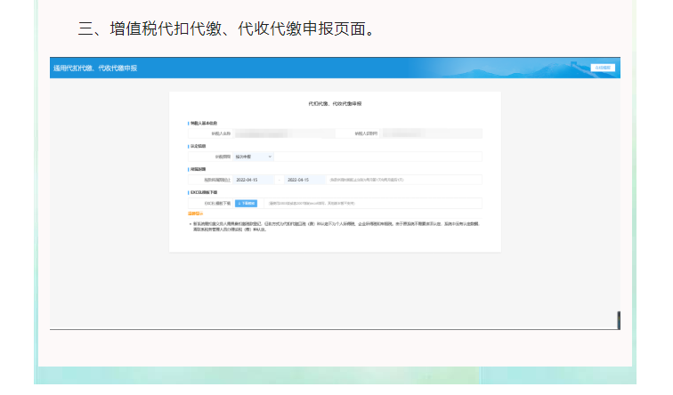Click the 2022-04-15 start date field

255,180
